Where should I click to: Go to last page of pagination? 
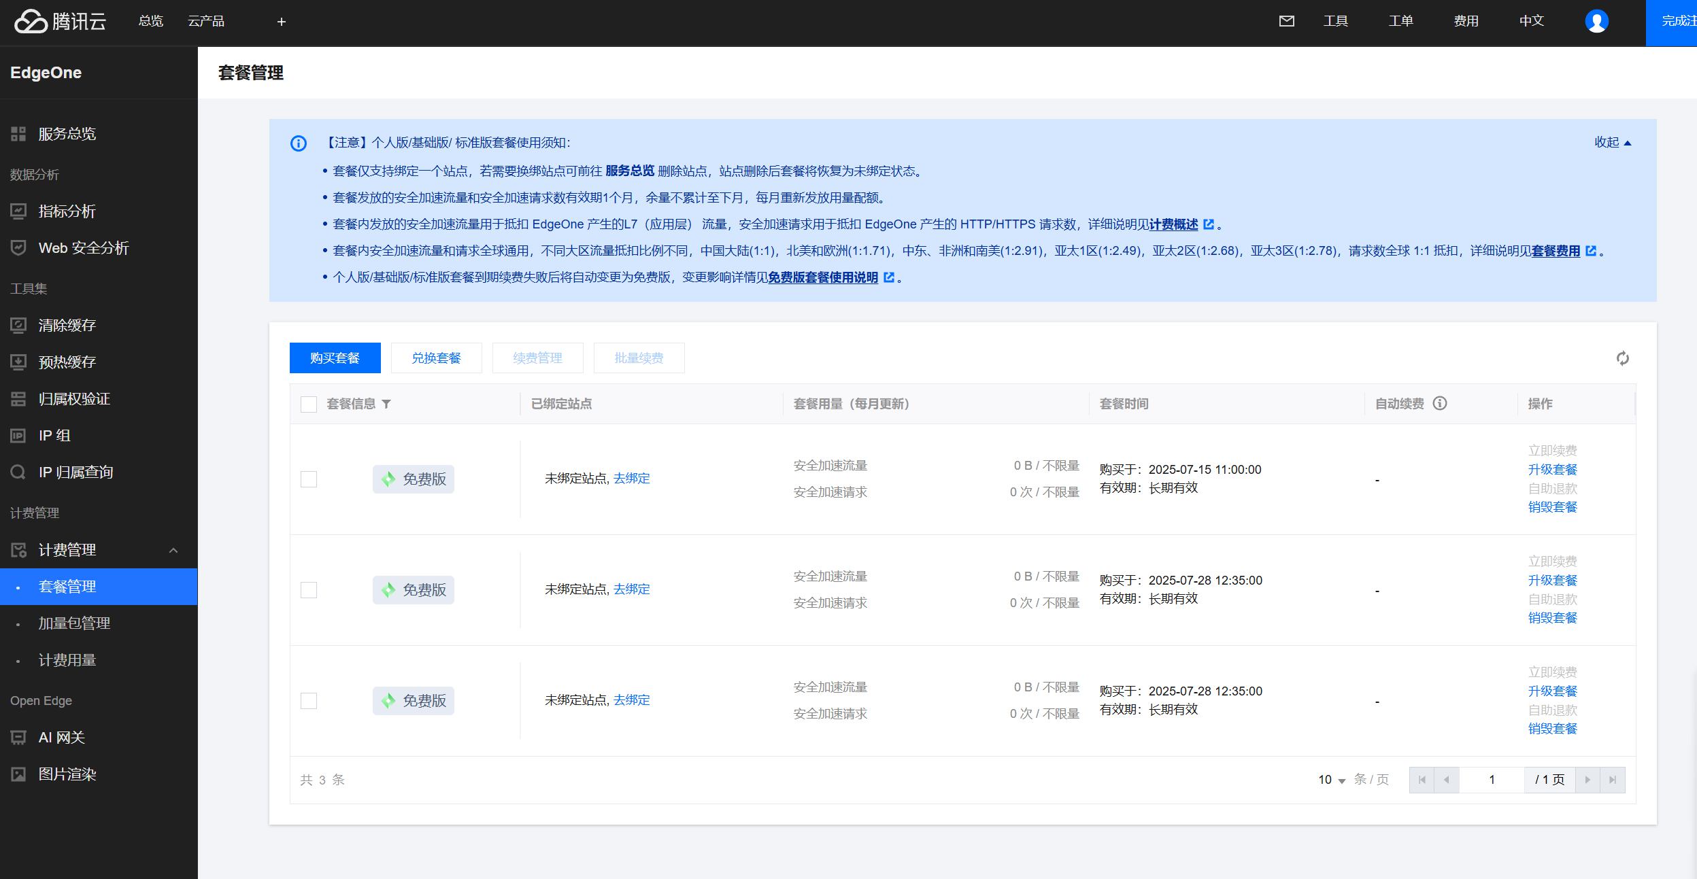[x=1613, y=780]
